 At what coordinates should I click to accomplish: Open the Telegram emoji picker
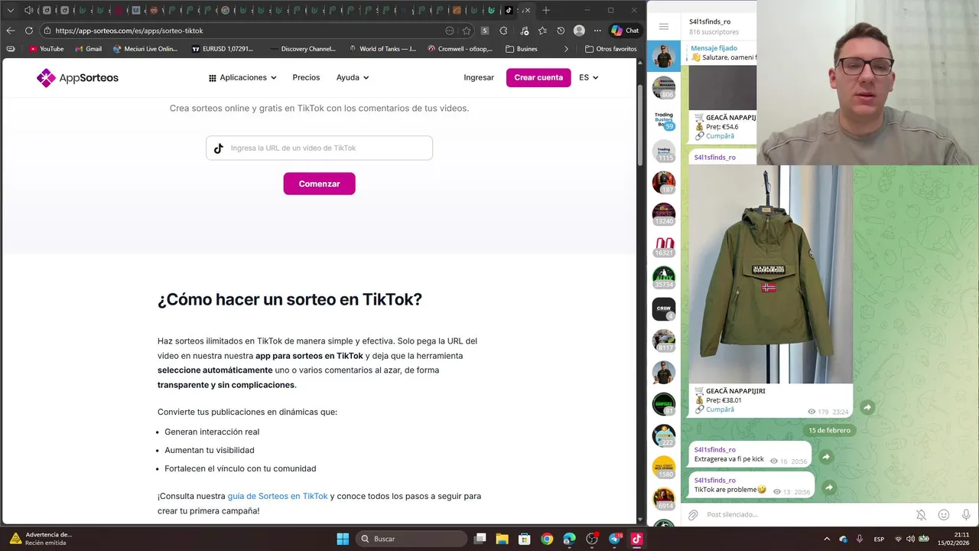pos(944,515)
